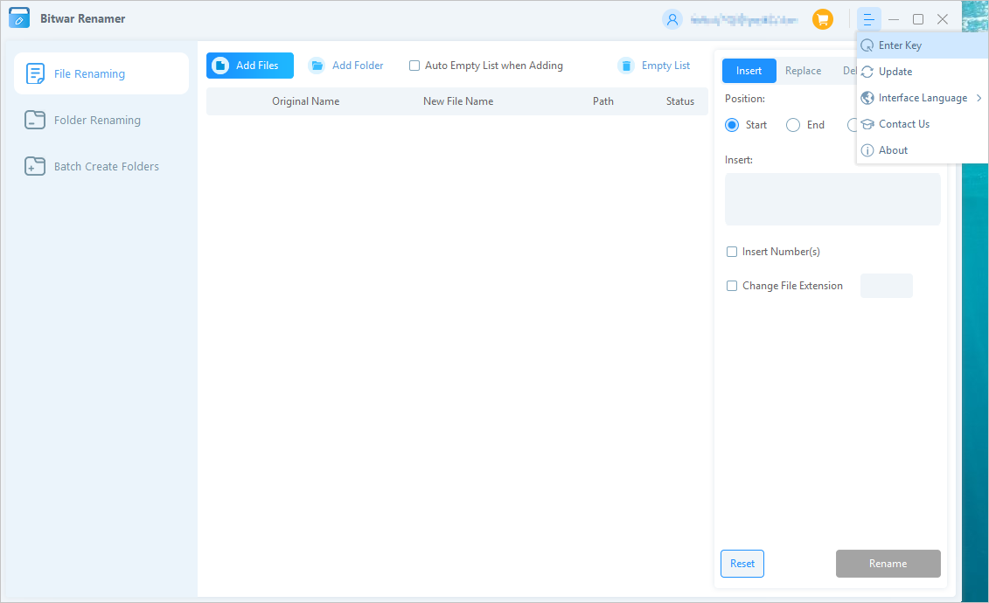
Task: Click the Path column header
Action: pyautogui.click(x=603, y=101)
